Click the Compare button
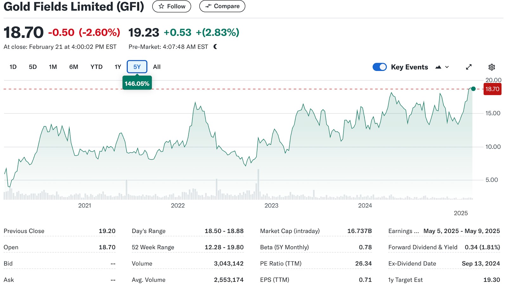This screenshot has width=507, height=290. (222, 6)
